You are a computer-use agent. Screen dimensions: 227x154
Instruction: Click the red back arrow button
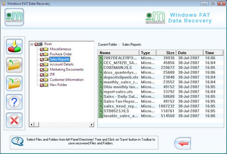(182, 143)
